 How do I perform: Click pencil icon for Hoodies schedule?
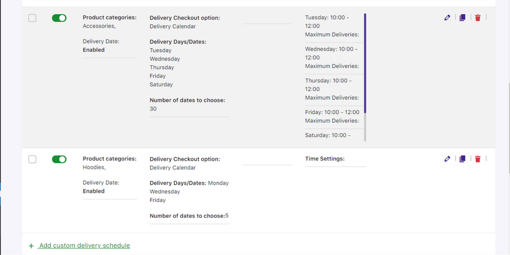(447, 159)
